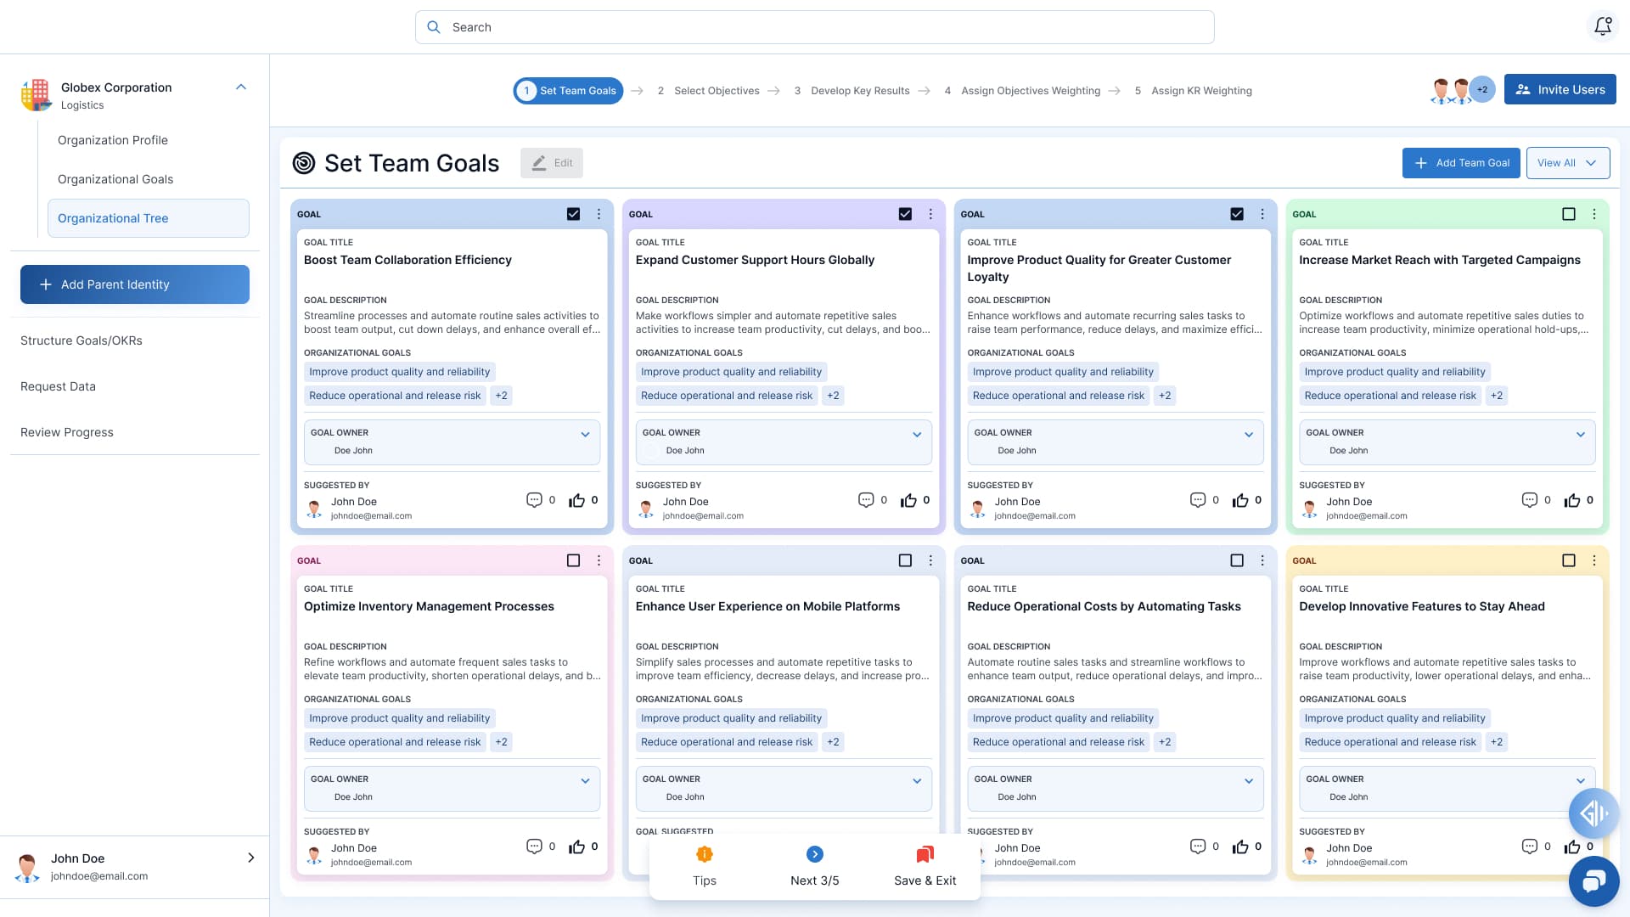This screenshot has height=917, width=1630.
Task: Like the Improve Product Quality goal
Action: (1240, 500)
